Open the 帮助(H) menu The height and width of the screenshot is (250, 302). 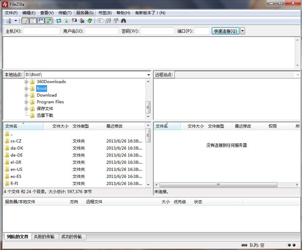click(x=123, y=13)
